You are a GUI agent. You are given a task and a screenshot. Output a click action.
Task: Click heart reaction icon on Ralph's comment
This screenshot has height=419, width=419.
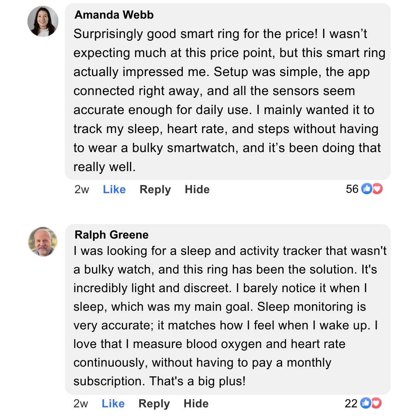tap(376, 403)
